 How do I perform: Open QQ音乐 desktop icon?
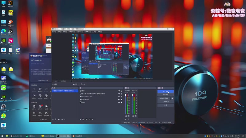point(3,117)
